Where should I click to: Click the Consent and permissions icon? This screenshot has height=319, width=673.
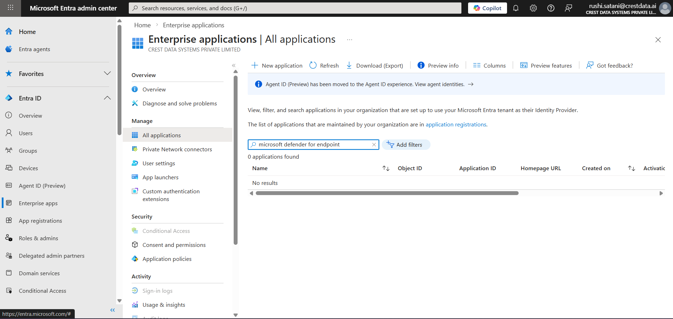tap(135, 245)
